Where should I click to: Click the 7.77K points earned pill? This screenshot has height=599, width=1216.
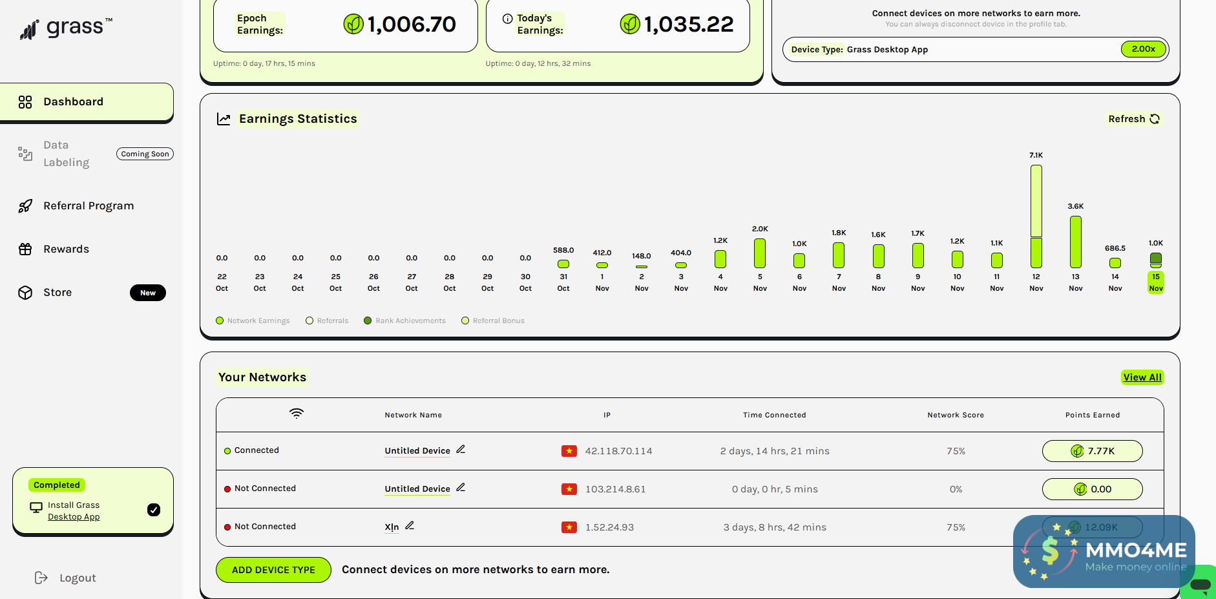tap(1093, 451)
